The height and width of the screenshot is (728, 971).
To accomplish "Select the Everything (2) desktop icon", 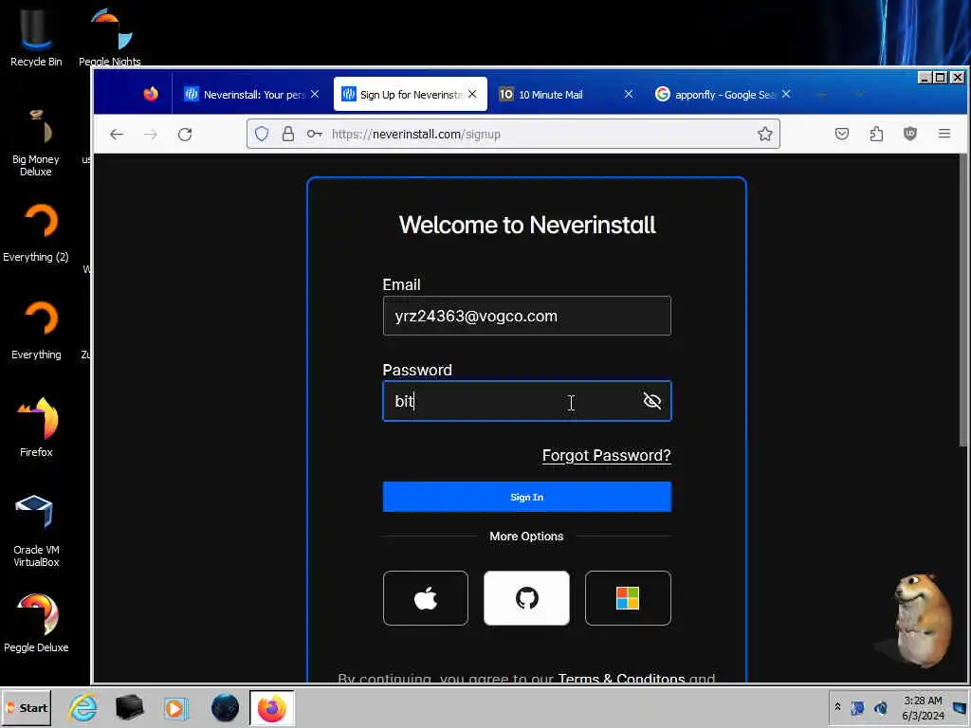I will click(36, 233).
